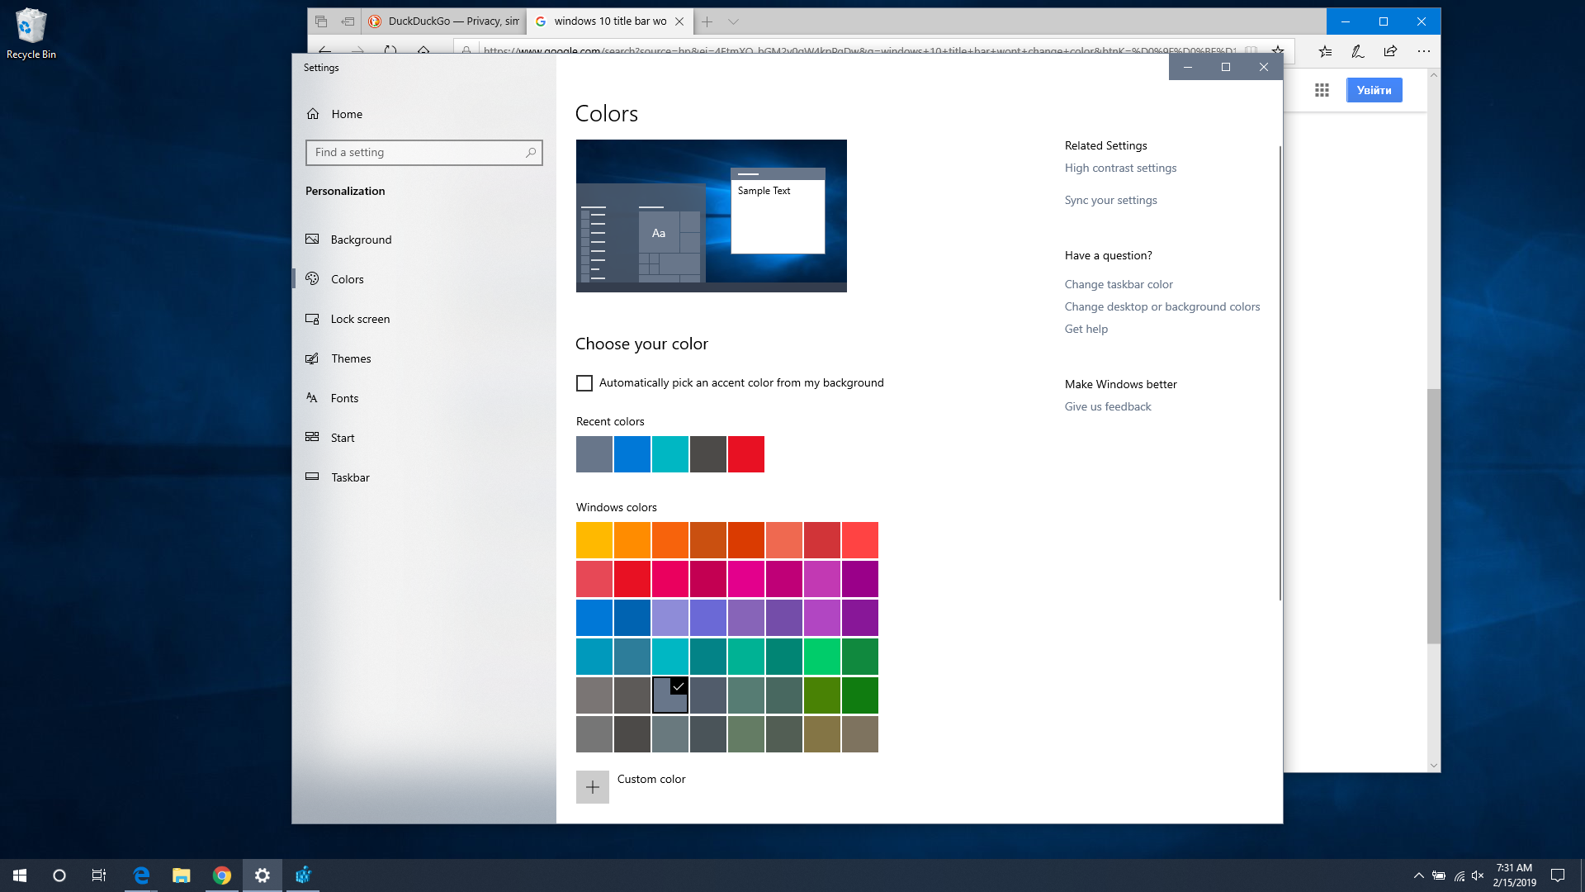Show hidden system tray icons

click(x=1418, y=875)
